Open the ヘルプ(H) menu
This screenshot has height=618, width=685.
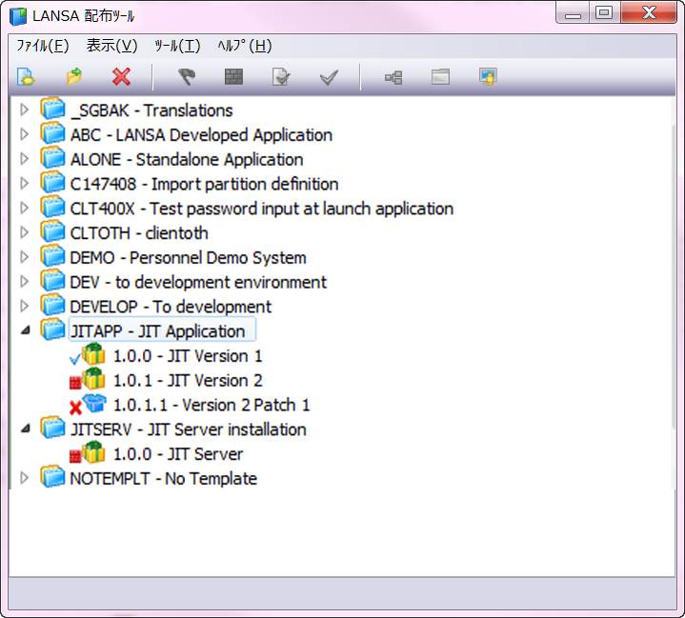(x=245, y=46)
